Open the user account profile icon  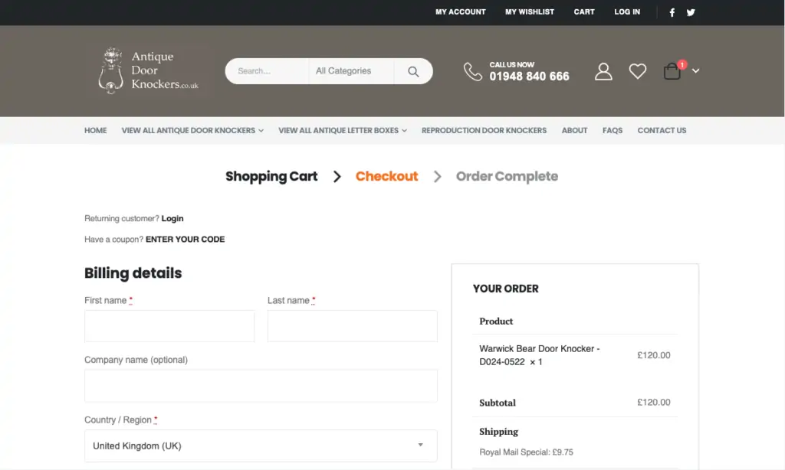603,71
